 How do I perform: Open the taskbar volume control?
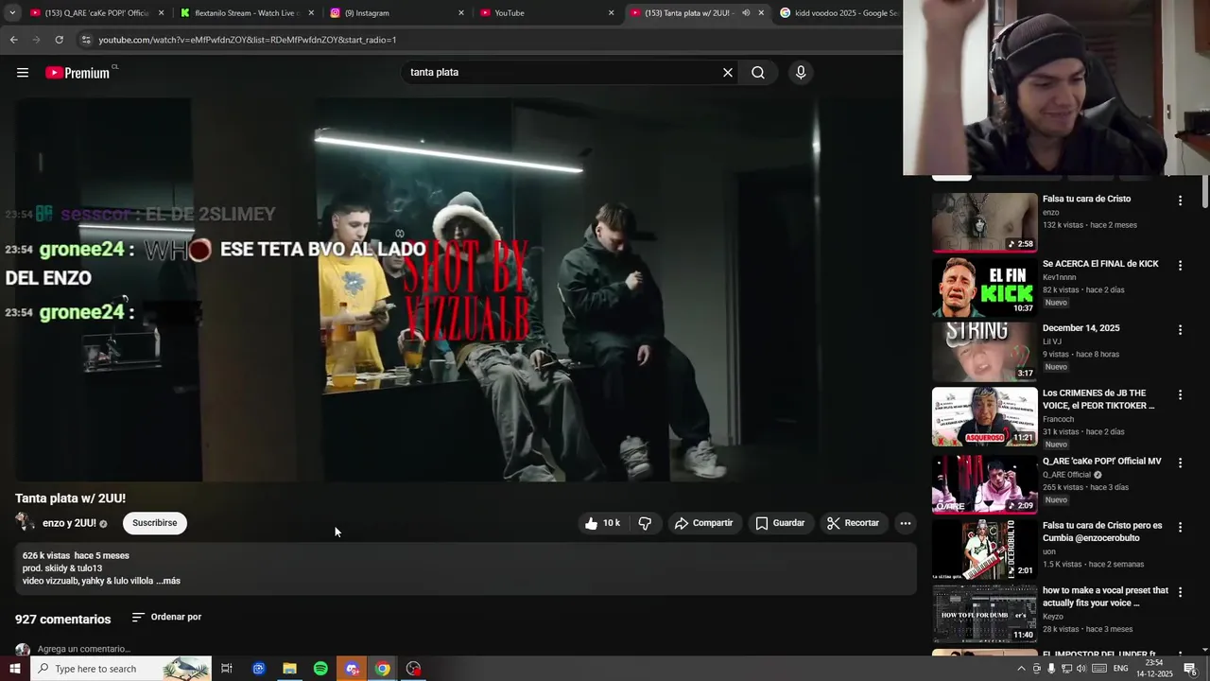pyautogui.click(x=1082, y=669)
